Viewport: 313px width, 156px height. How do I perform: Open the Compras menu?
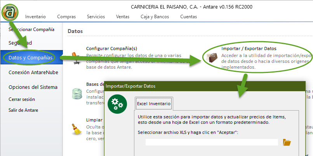(66, 17)
